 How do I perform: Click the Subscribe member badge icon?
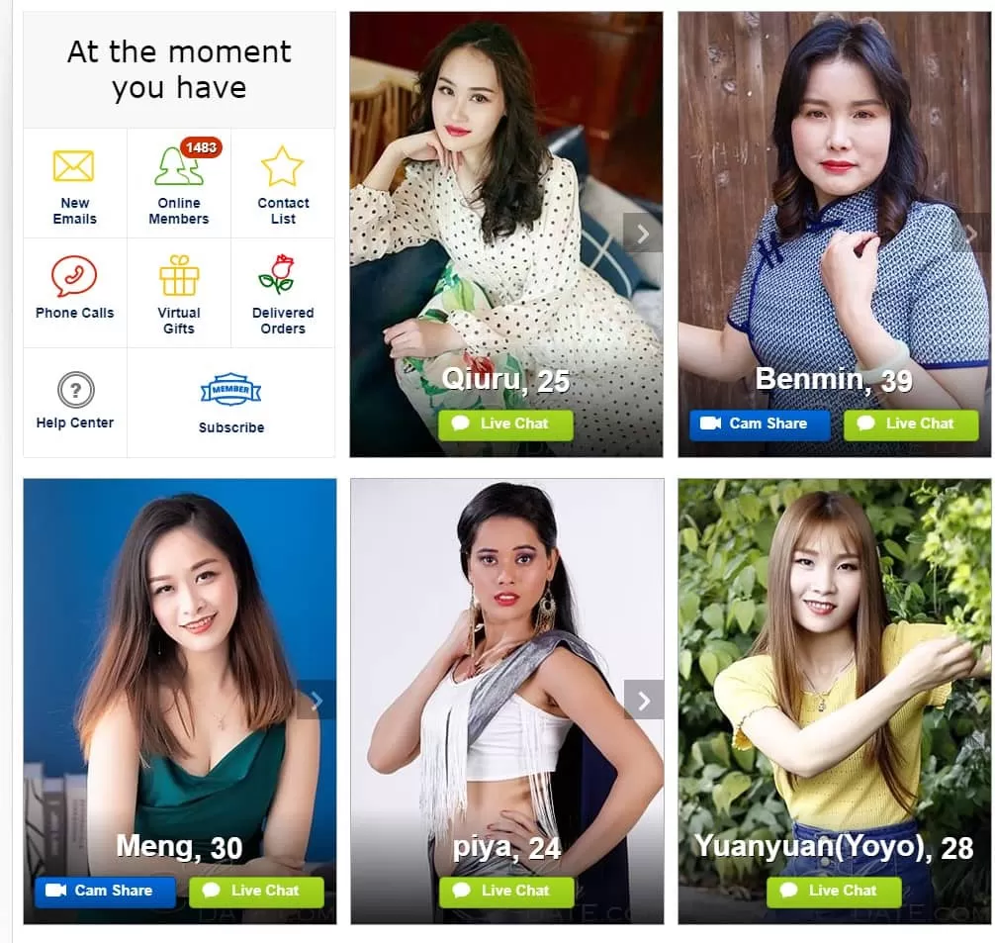pyautogui.click(x=231, y=389)
